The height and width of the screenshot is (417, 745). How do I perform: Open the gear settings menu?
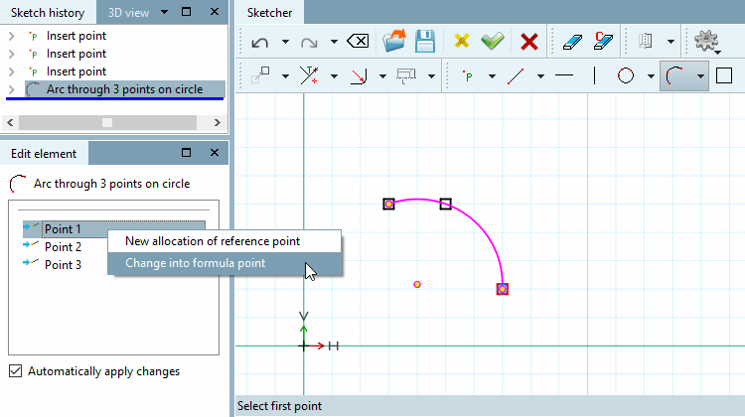(x=707, y=42)
